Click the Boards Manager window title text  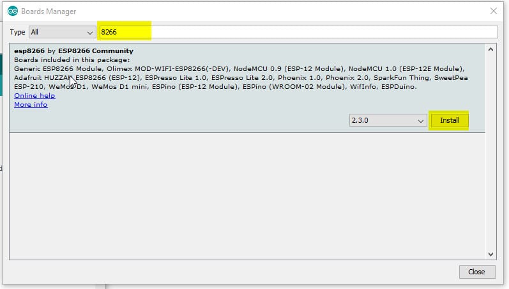point(49,12)
